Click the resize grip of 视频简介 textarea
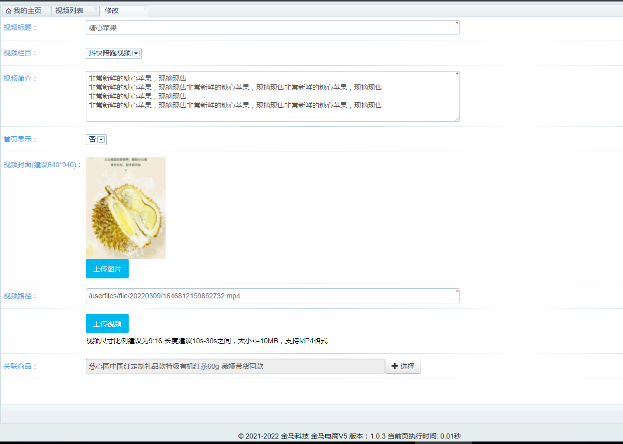This screenshot has height=444, width=623. [x=457, y=119]
